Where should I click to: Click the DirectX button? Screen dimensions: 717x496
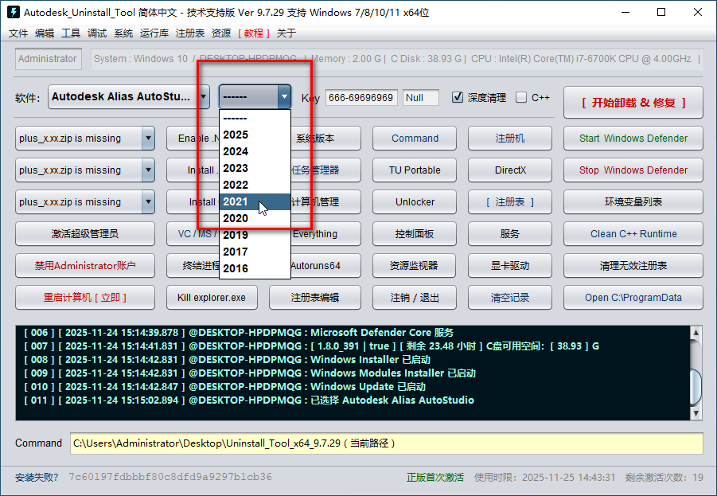510,170
